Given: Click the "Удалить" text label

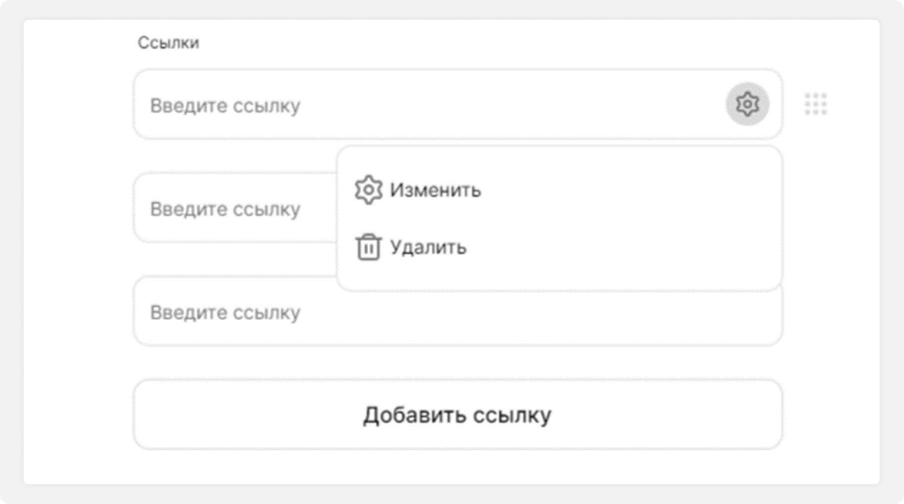Looking at the screenshot, I should point(428,247).
